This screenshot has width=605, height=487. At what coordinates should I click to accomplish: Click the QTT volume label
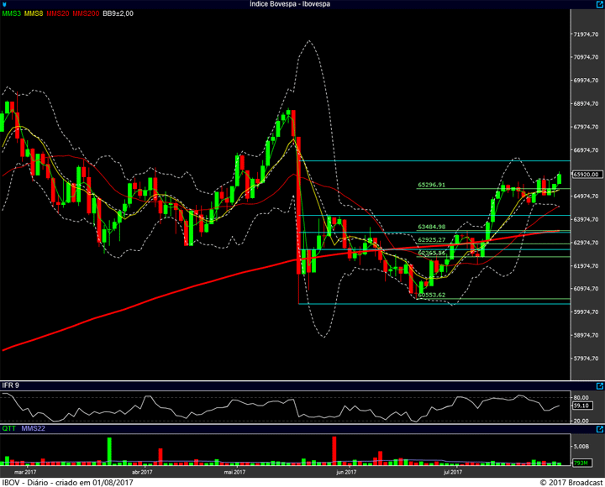pyautogui.click(x=9, y=428)
